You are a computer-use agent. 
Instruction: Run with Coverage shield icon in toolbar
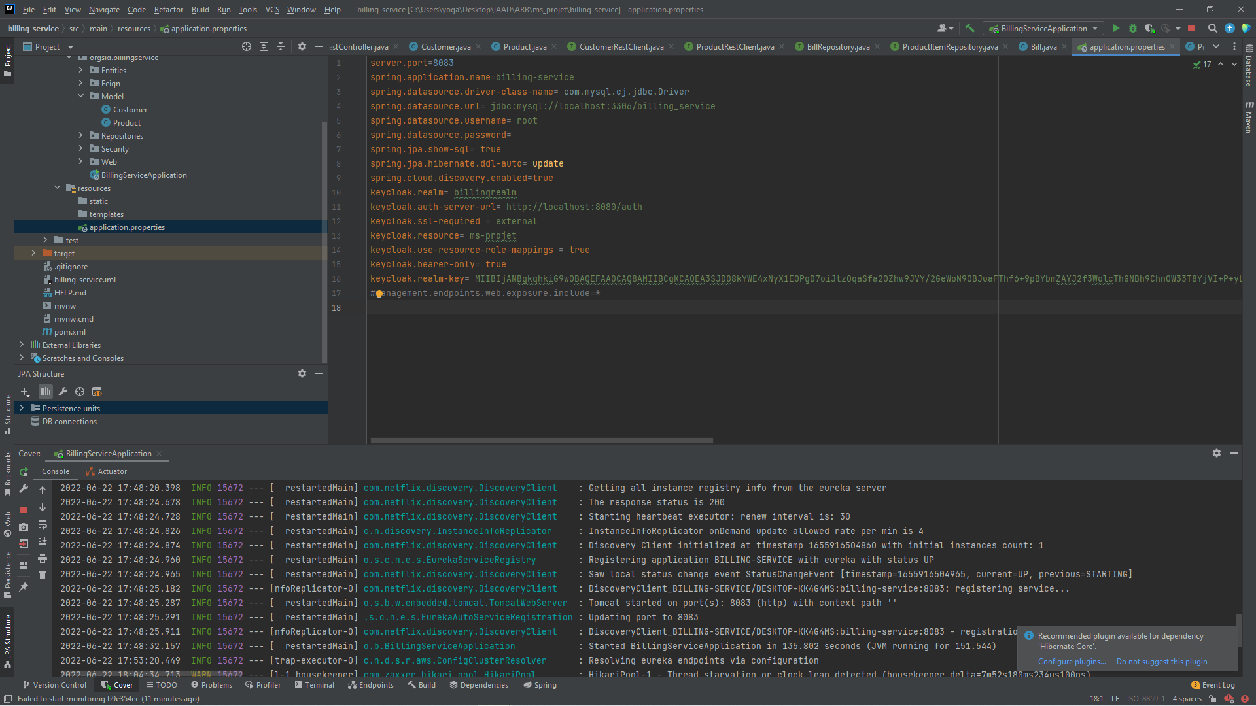[1149, 28]
